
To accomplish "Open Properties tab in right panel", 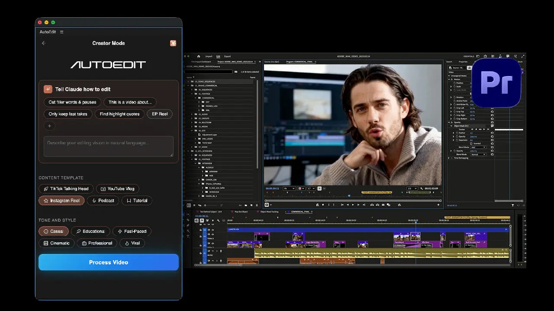I will click(x=463, y=62).
